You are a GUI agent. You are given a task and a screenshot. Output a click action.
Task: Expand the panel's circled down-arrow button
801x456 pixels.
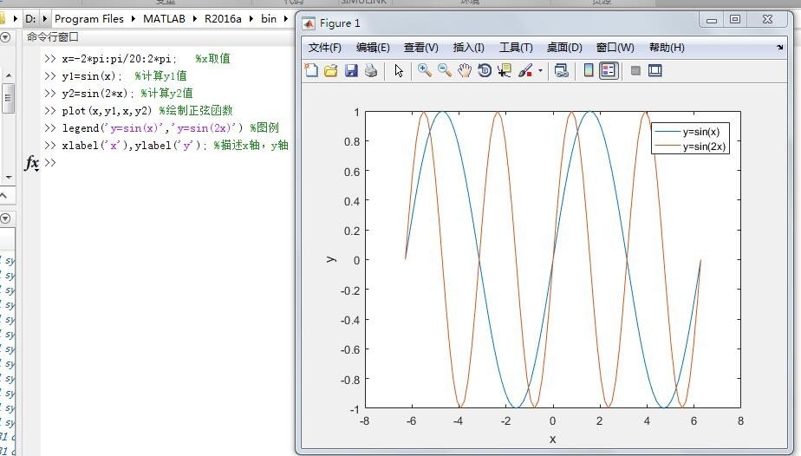pyautogui.click(x=5, y=37)
